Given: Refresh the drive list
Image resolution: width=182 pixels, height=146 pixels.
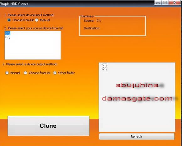Looking at the screenshot, I should point(136,137).
